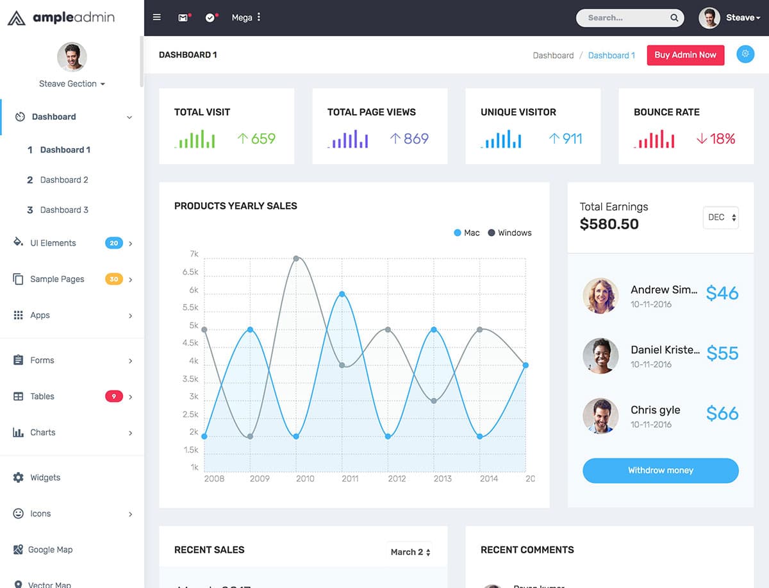Toggle the Mac series in chart legend

tap(467, 233)
